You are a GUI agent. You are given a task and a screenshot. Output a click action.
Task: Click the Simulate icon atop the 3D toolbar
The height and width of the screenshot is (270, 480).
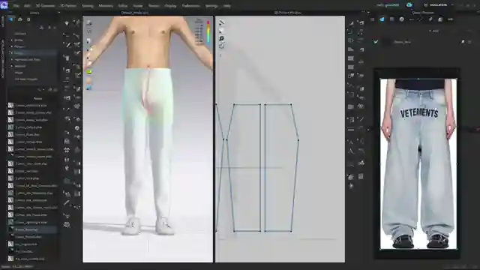pyautogui.click(x=67, y=23)
